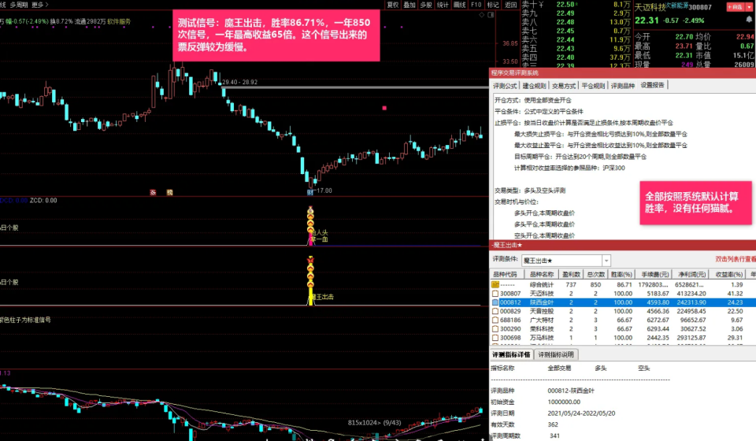Image resolution: width=756 pixels, height=441 pixels.
Task: Expand the arrow next to +自选 button
Action: [749, 7]
